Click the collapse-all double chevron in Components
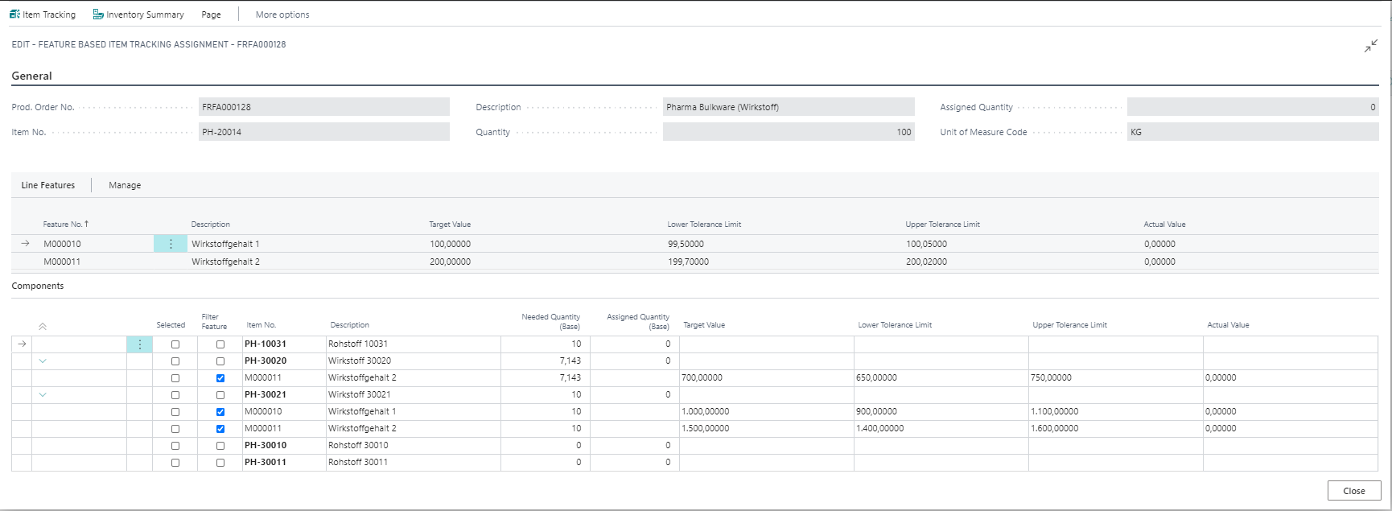This screenshot has height=511, width=1392. coord(43,326)
